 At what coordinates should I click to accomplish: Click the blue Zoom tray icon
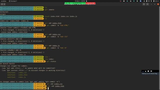coord(140,1)
